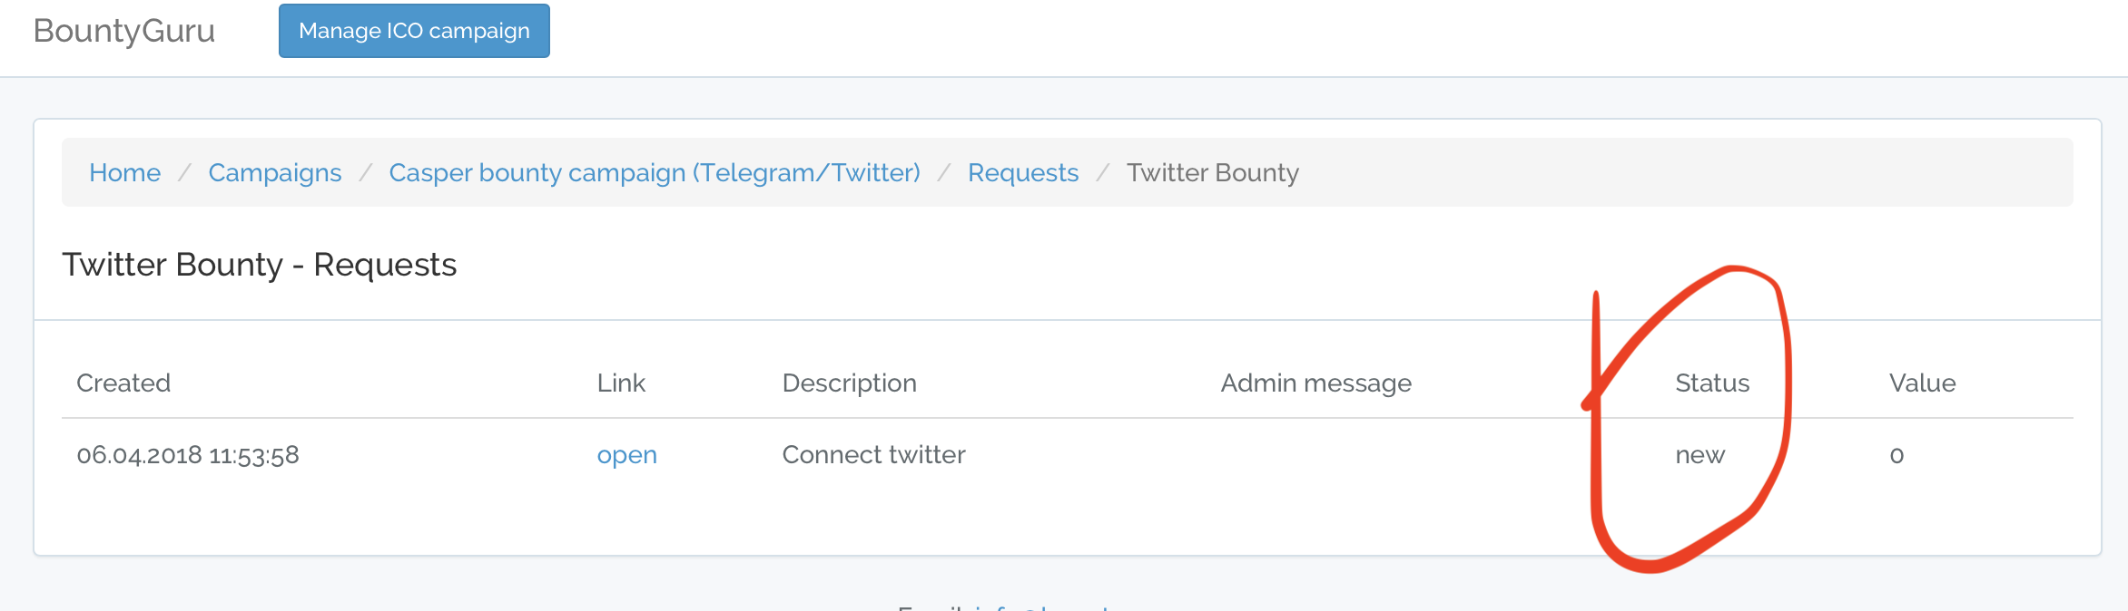Click the Link column header
The width and height of the screenshot is (2128, 611).
pyautogui.click(x=621, y=383)
